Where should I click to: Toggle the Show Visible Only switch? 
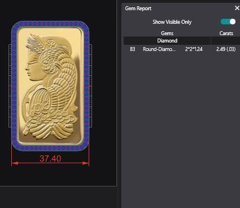pos(228,22)
